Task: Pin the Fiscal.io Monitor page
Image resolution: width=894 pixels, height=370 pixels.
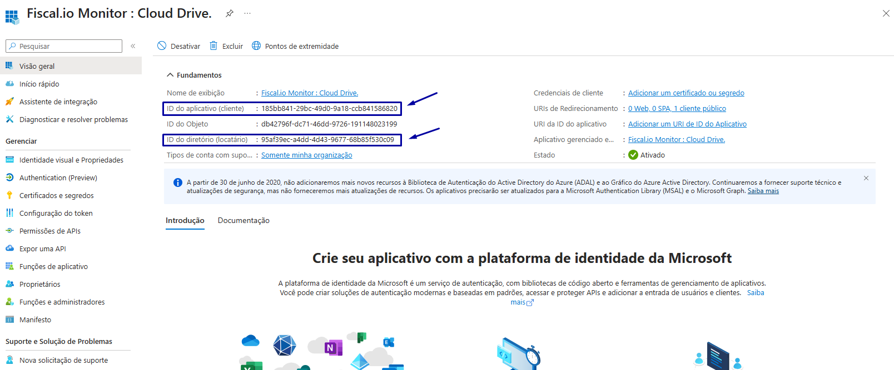Action: tap(229, 13)
